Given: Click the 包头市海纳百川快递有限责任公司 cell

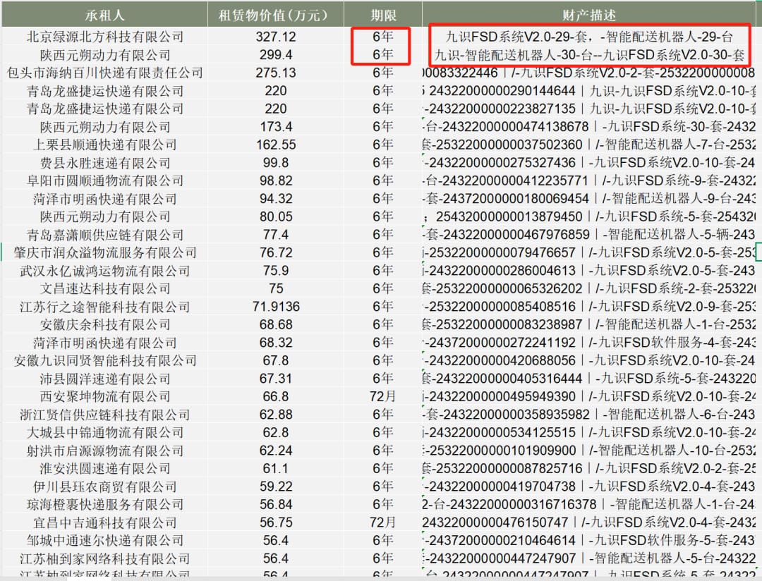Looking at the screenshot, I should coord(104,73).
